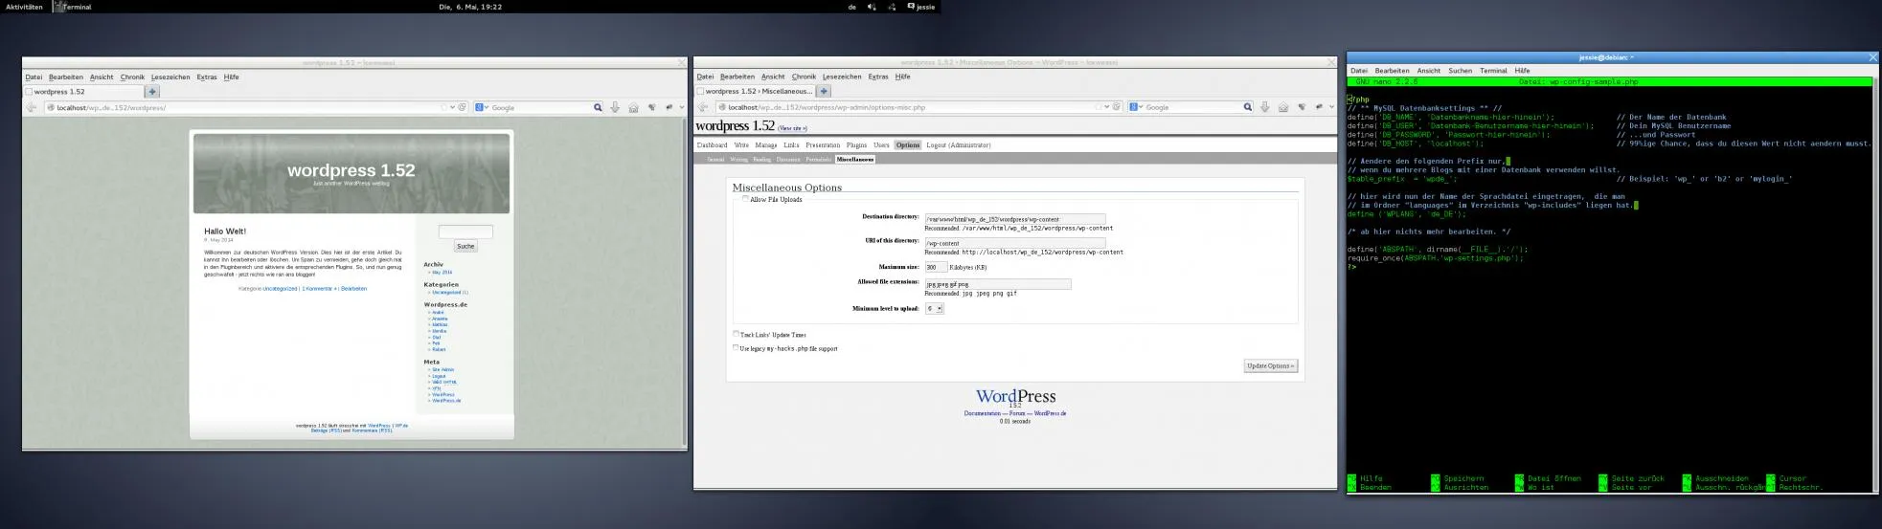Click site identity globe in left browser

click(x=52, y=108)
